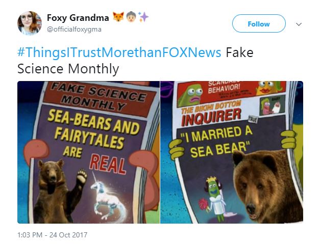The width and height of the screenshot is (320, 244).
Task: Click the fox emoji next to name
Action: click(x=118, y=17)
